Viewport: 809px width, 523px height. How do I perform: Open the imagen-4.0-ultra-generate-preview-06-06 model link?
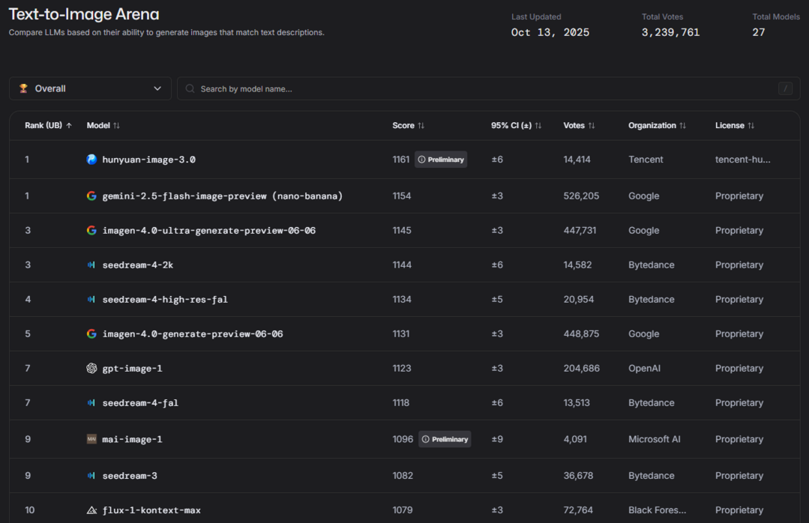208,231
